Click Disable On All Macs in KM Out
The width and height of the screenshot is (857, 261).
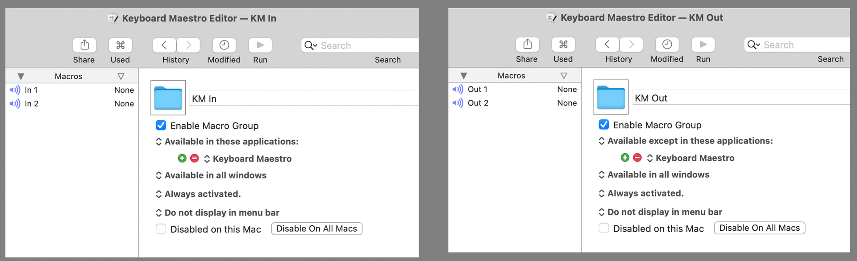coord(760,228)
